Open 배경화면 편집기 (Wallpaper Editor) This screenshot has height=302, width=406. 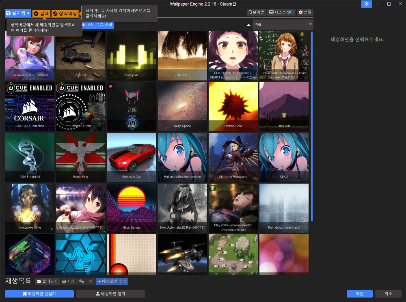[x=39, y=294]
